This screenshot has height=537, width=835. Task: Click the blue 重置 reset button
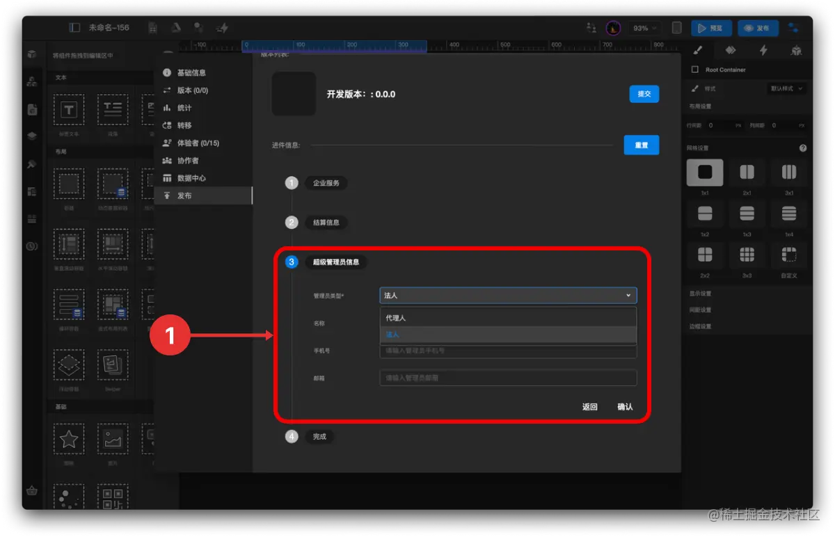(642, 145)
